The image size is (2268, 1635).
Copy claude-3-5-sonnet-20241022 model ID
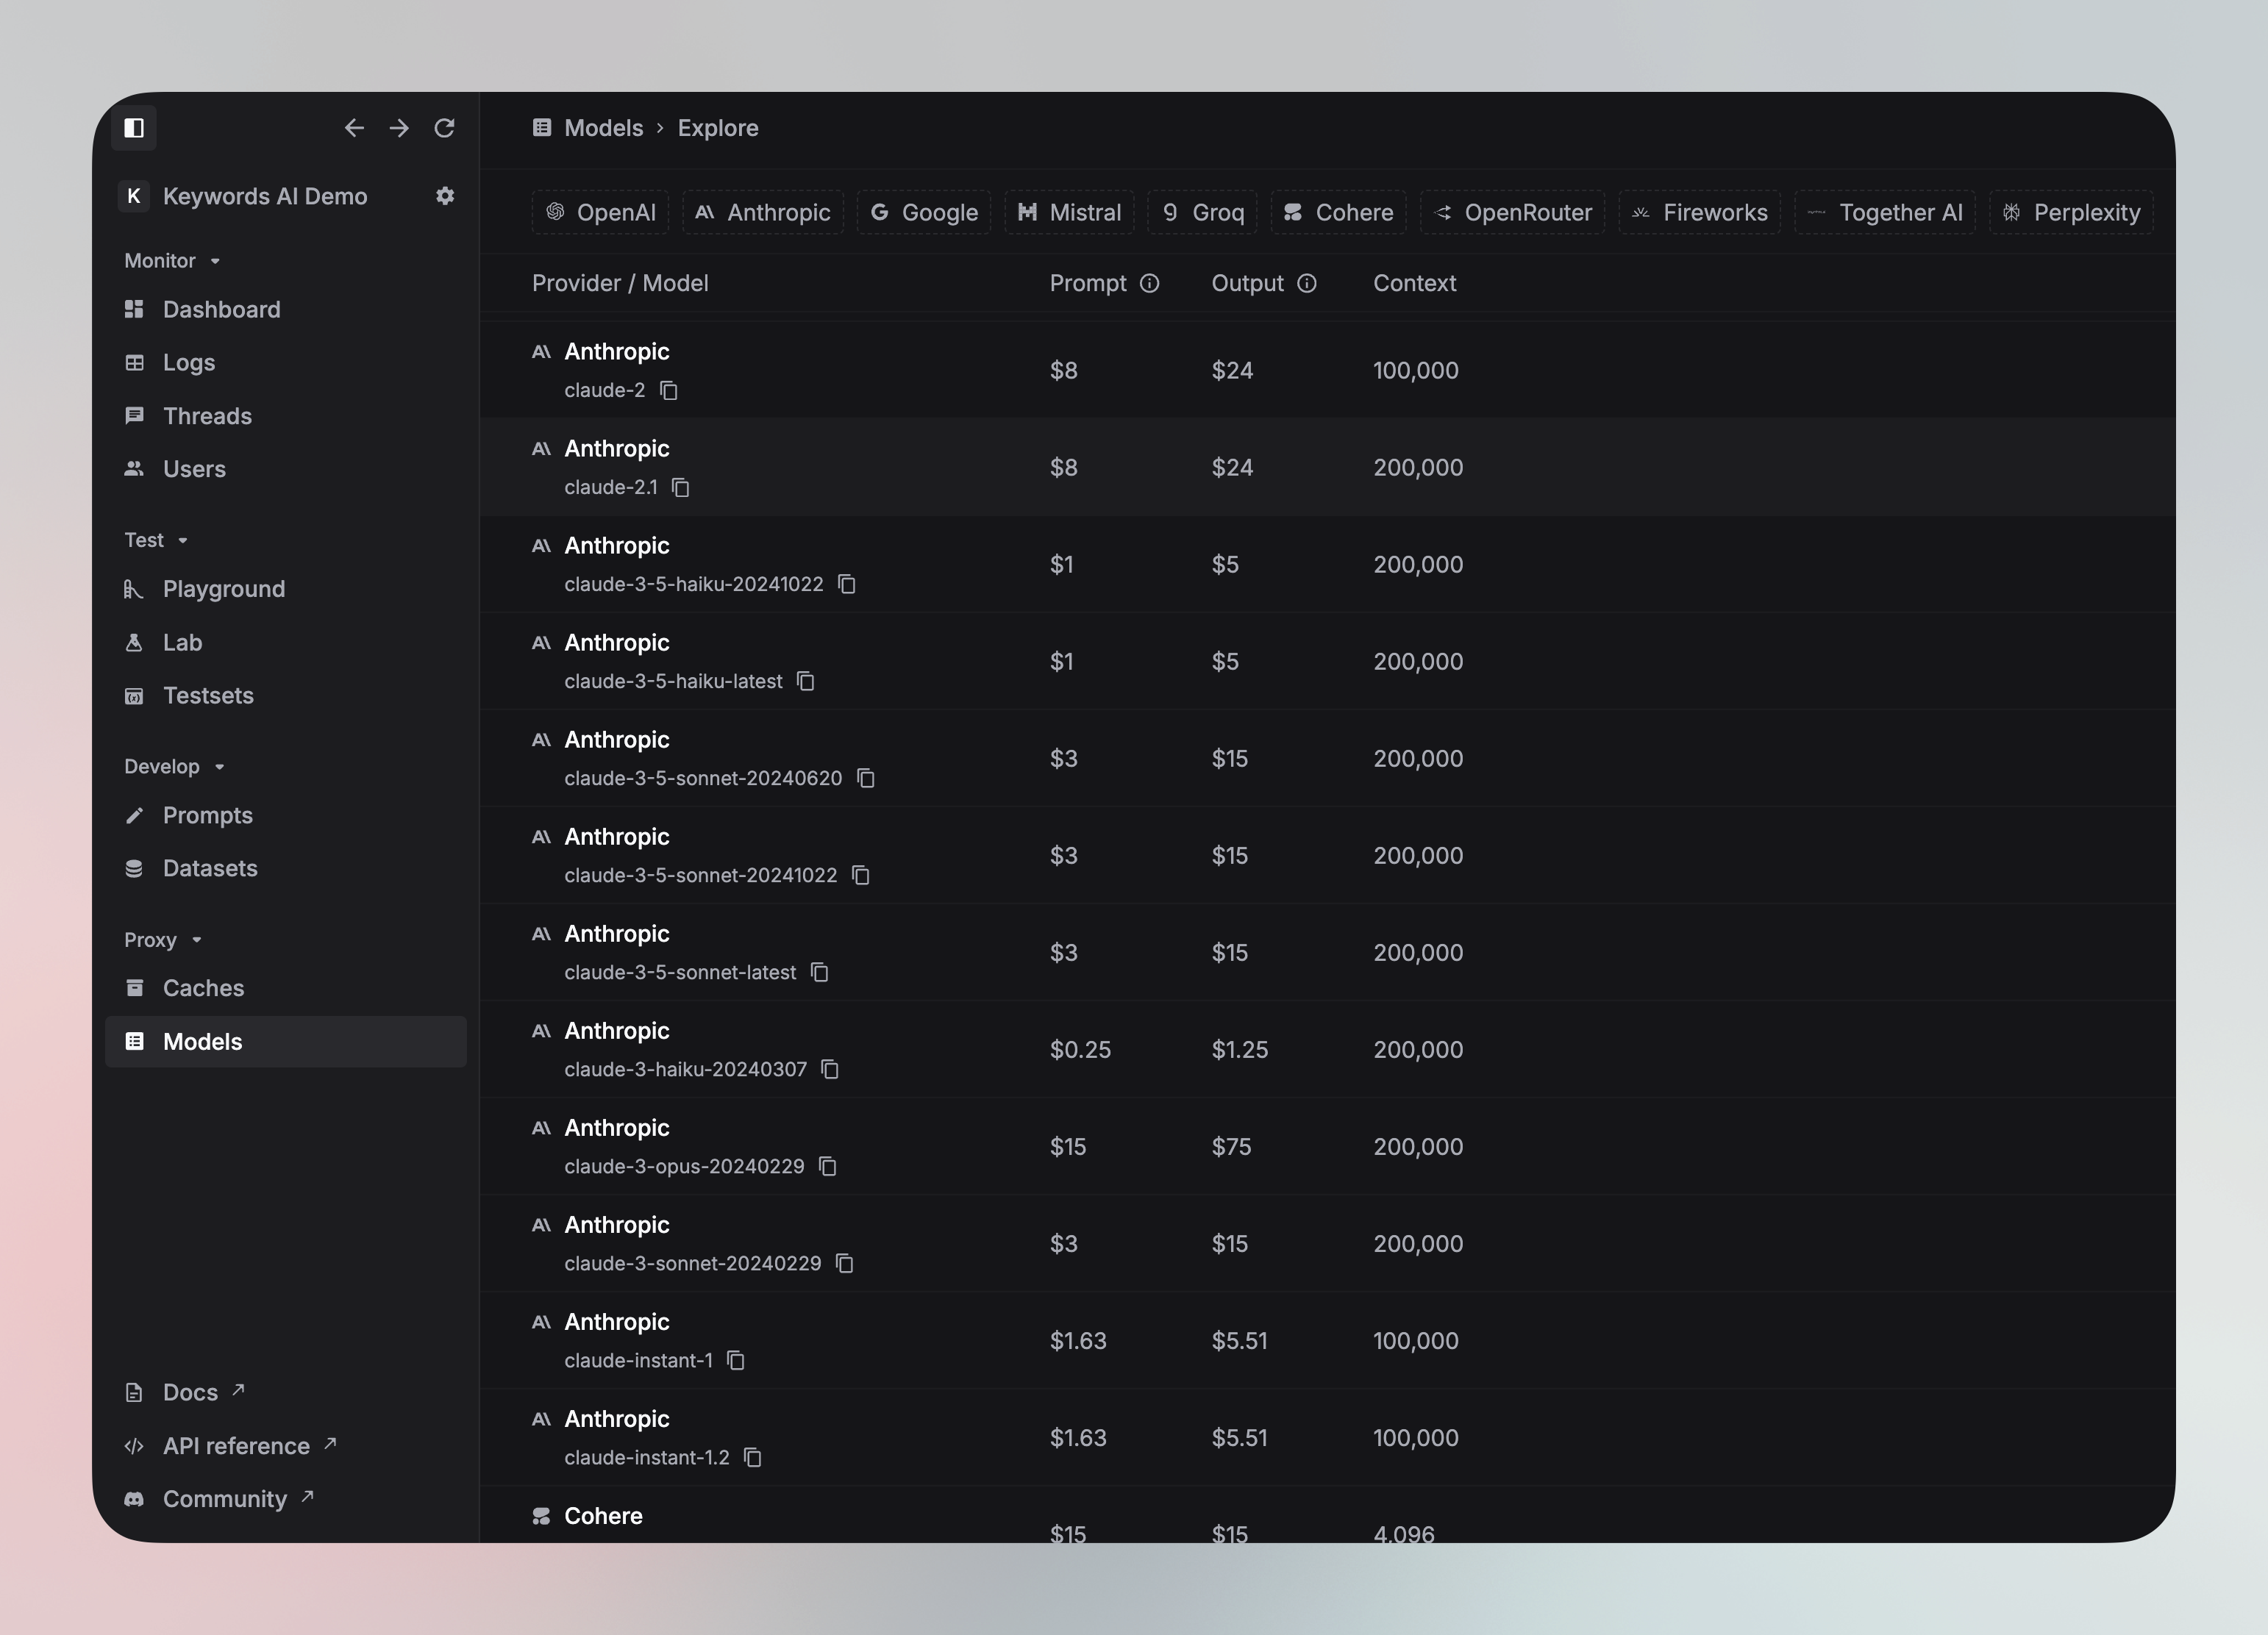[861, 876]
